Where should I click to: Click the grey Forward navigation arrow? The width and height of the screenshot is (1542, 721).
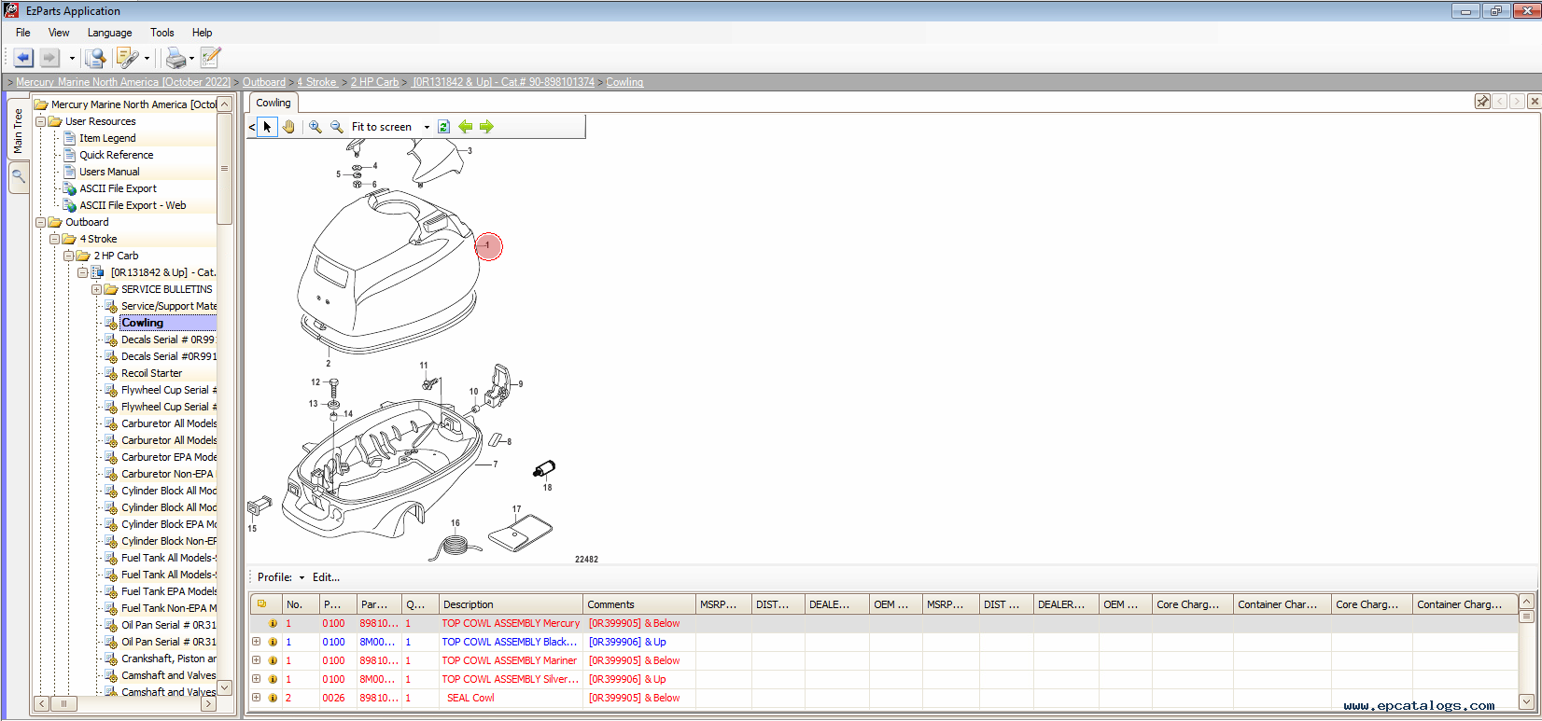pos(49,58)
